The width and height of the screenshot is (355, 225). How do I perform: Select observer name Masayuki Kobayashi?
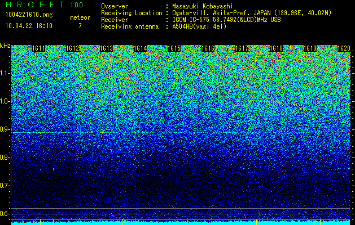pos(203,6)
